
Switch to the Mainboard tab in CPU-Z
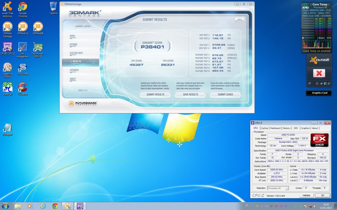click(x=275, y=128)
